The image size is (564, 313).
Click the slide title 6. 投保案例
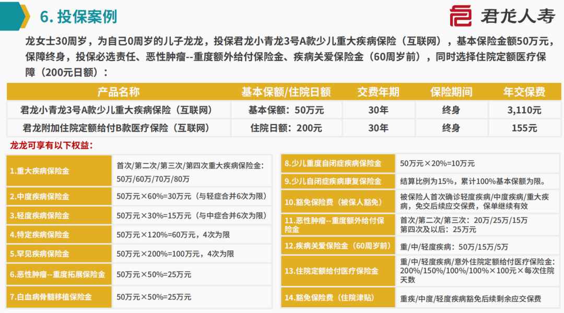tap(78, 17)
